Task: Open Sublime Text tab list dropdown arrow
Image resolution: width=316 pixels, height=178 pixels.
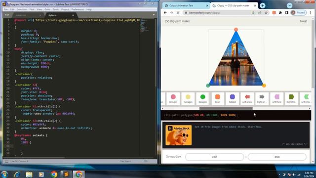Action: click(154, 15)
